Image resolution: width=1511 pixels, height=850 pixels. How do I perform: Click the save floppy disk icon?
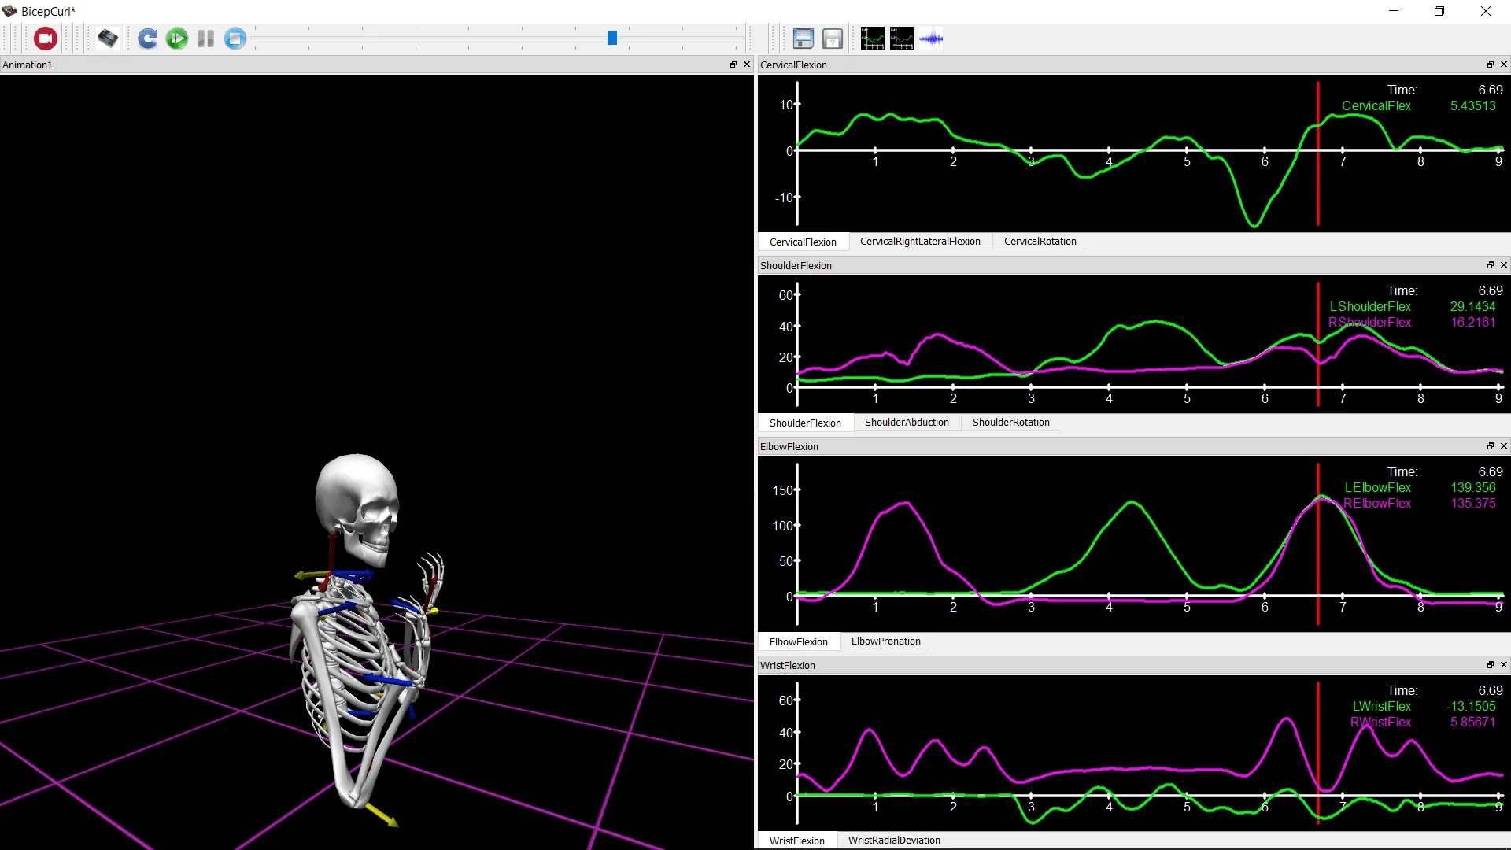[803, 39]
